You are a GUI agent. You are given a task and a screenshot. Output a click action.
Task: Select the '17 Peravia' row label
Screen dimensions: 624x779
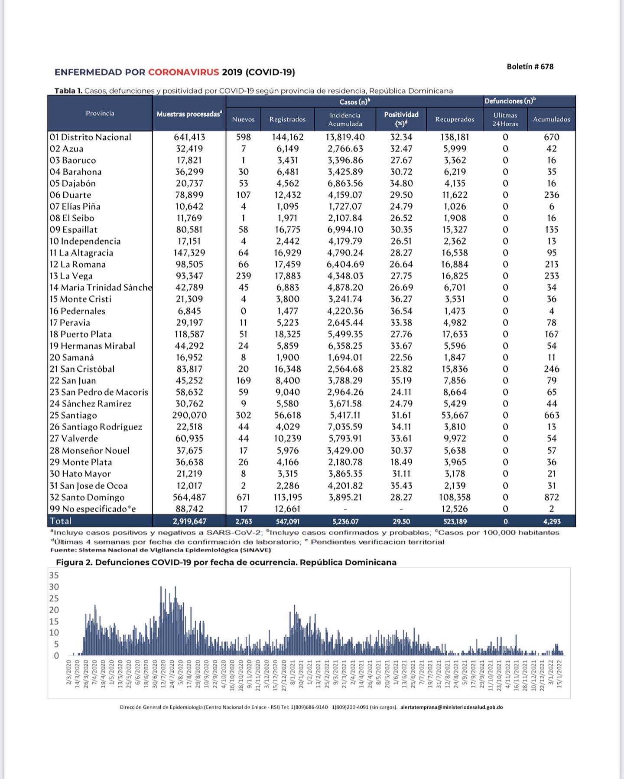coord(70,323)
